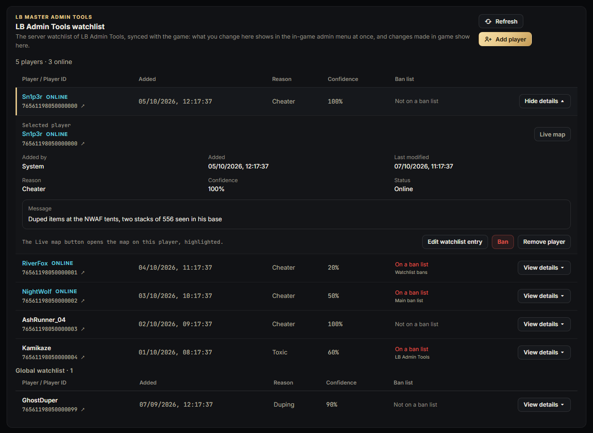Screen dimensions: 593x433
Task: Click Reason column header in Global watchlist table
Action: coord(283,383)
